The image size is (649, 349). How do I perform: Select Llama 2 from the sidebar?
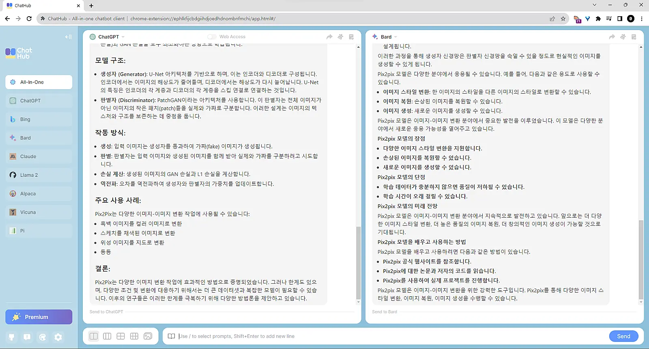click(39, 175)
